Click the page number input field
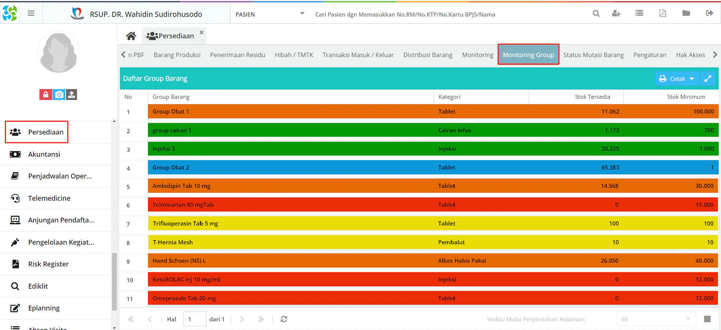Screen dimensions: 721x330 [x=195, y=319]
